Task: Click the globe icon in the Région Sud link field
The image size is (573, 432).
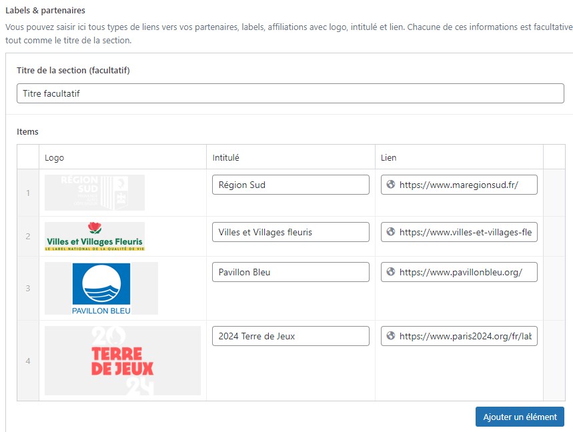Action: (x=391, y=185)
